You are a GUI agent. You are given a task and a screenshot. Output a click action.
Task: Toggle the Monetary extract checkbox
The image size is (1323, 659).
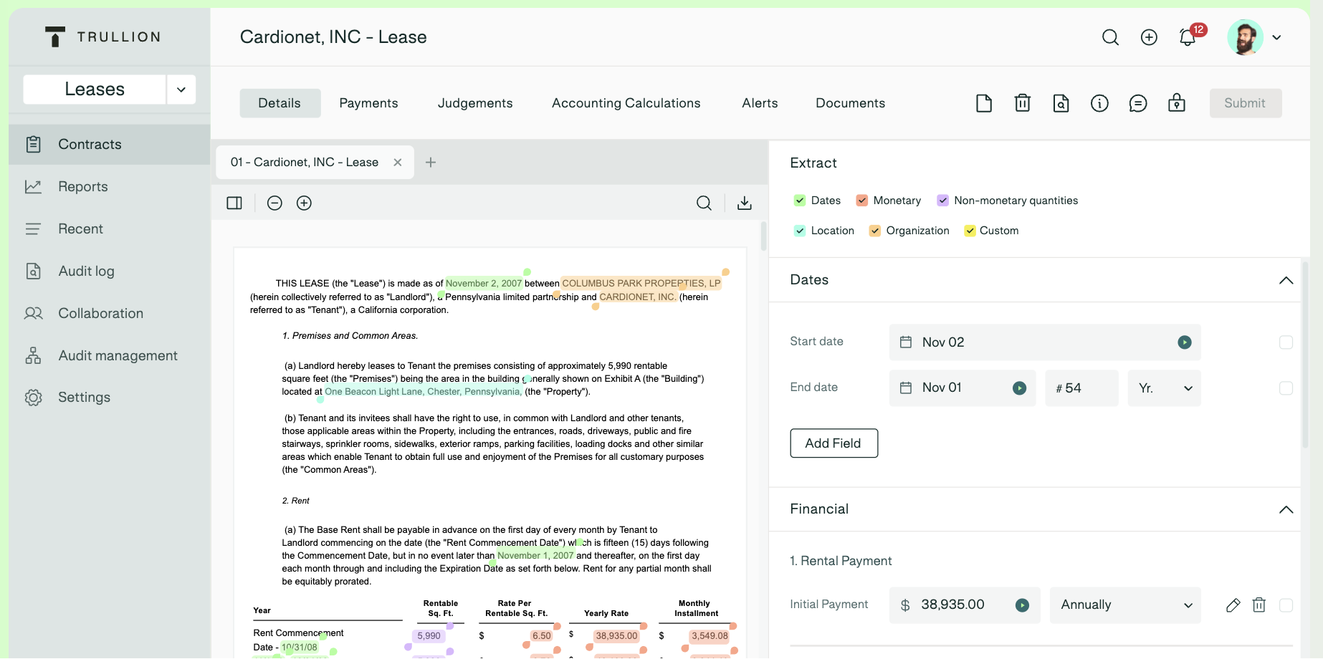coord(862,201)
